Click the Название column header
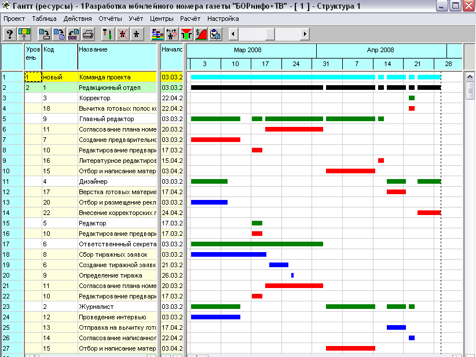 coord(118,57)
